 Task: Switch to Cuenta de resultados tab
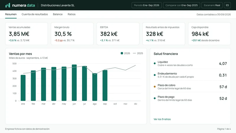[x=35, y=14]
